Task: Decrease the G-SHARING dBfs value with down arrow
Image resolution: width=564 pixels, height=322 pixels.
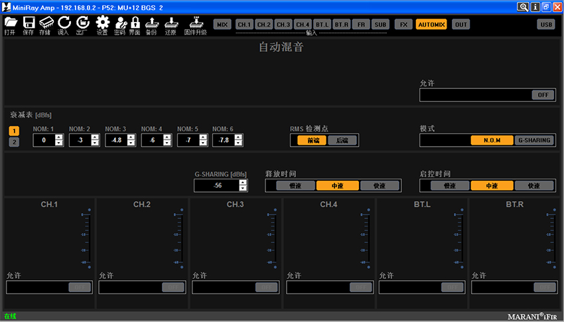Action: [243, 189]
